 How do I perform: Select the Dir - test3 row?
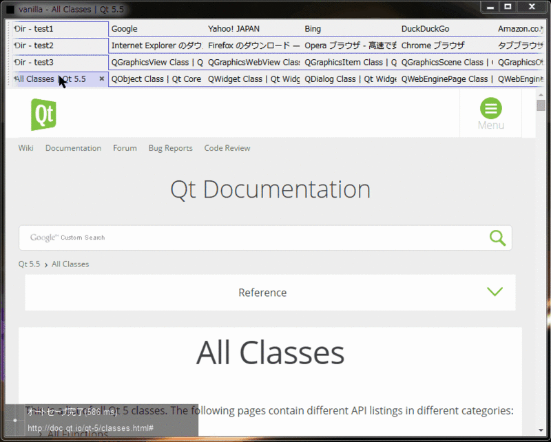(61, 63)
